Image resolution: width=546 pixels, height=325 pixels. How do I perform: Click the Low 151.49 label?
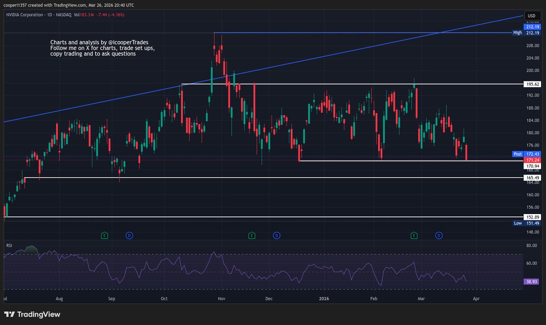tap(526, 223)
